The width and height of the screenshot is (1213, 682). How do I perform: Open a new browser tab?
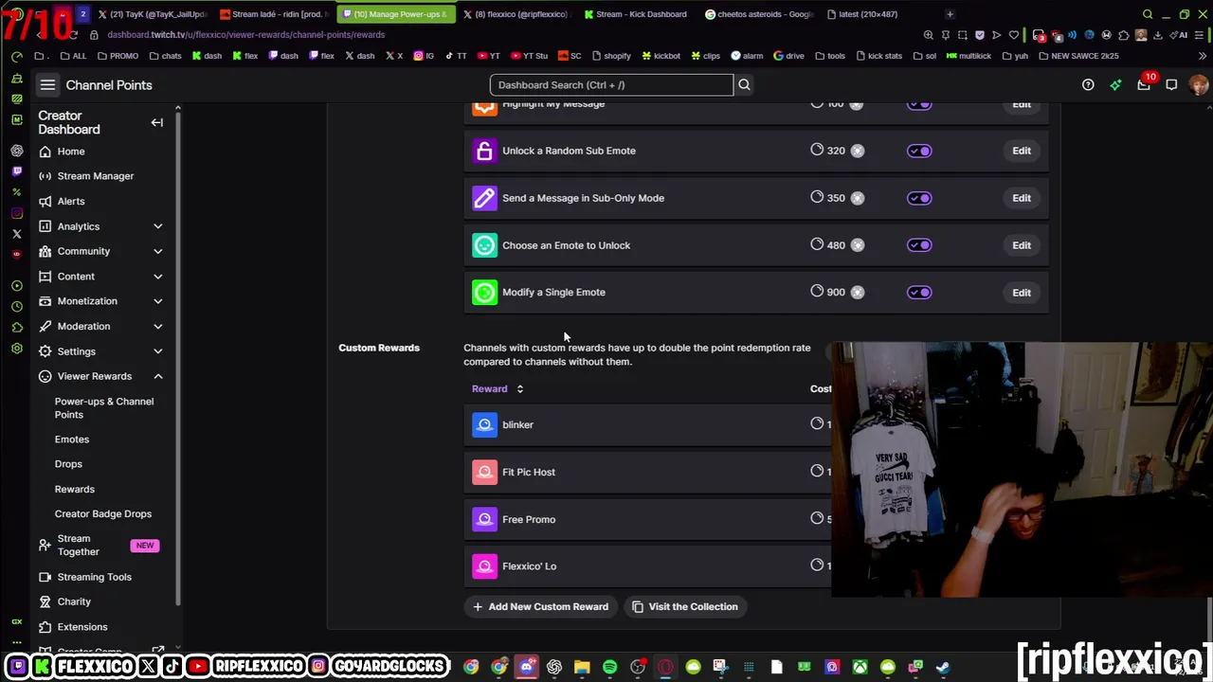point(950,14)
